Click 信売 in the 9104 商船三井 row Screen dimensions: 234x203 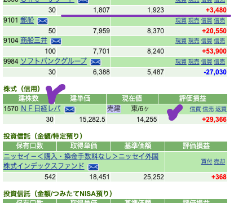tap(219, 41)
